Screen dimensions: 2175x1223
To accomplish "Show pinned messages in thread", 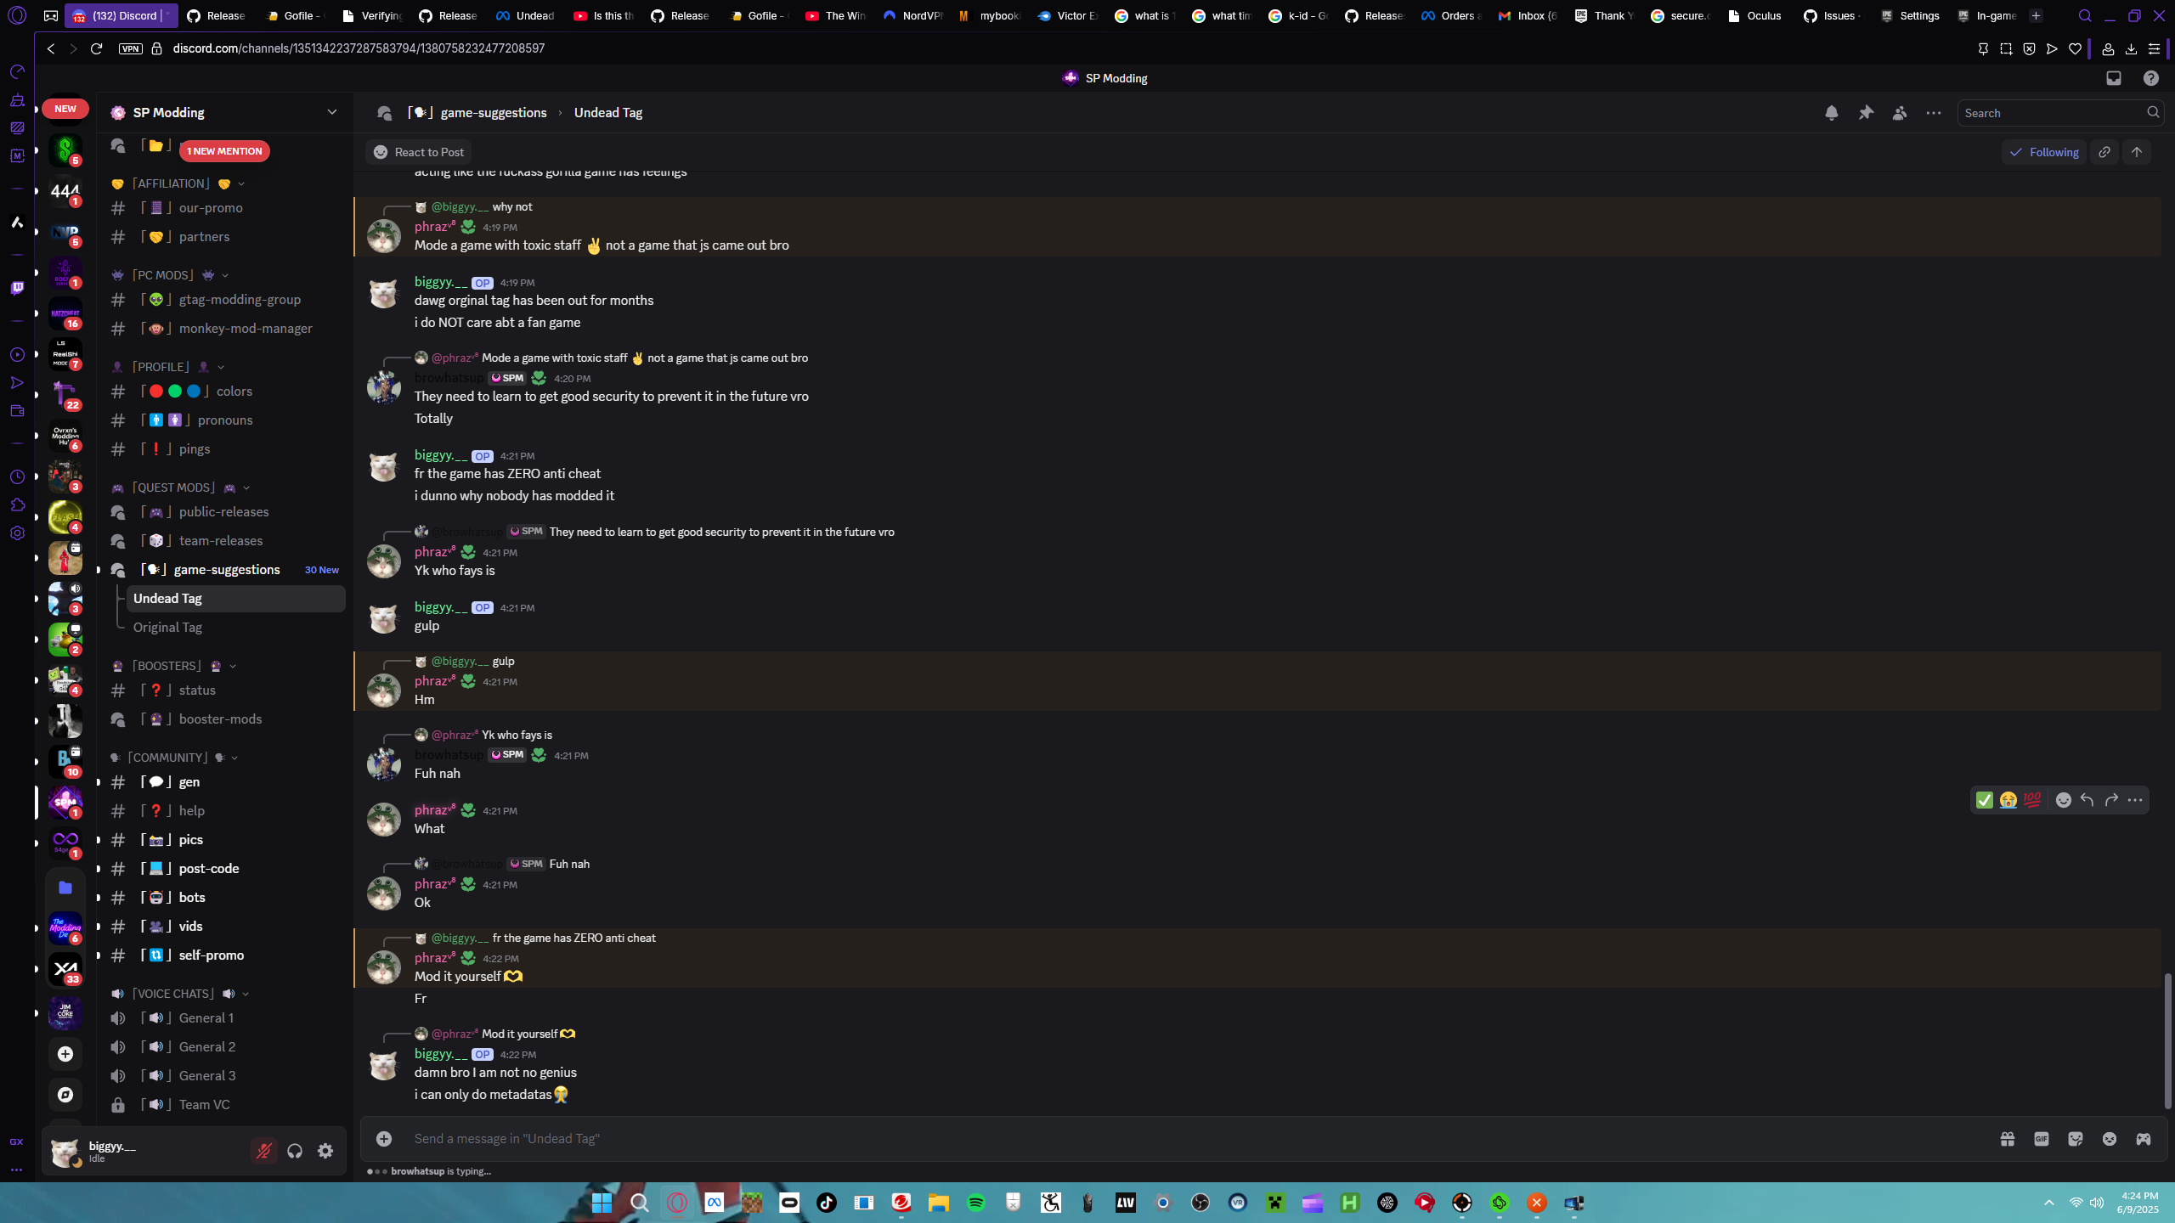I will (1866, 113).
